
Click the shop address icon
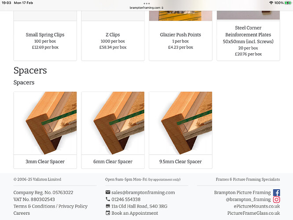pos(108,206)
